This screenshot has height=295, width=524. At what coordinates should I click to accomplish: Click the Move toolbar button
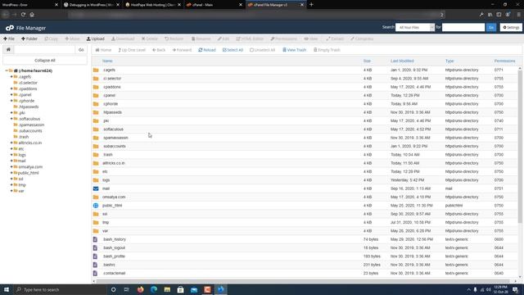72,39
